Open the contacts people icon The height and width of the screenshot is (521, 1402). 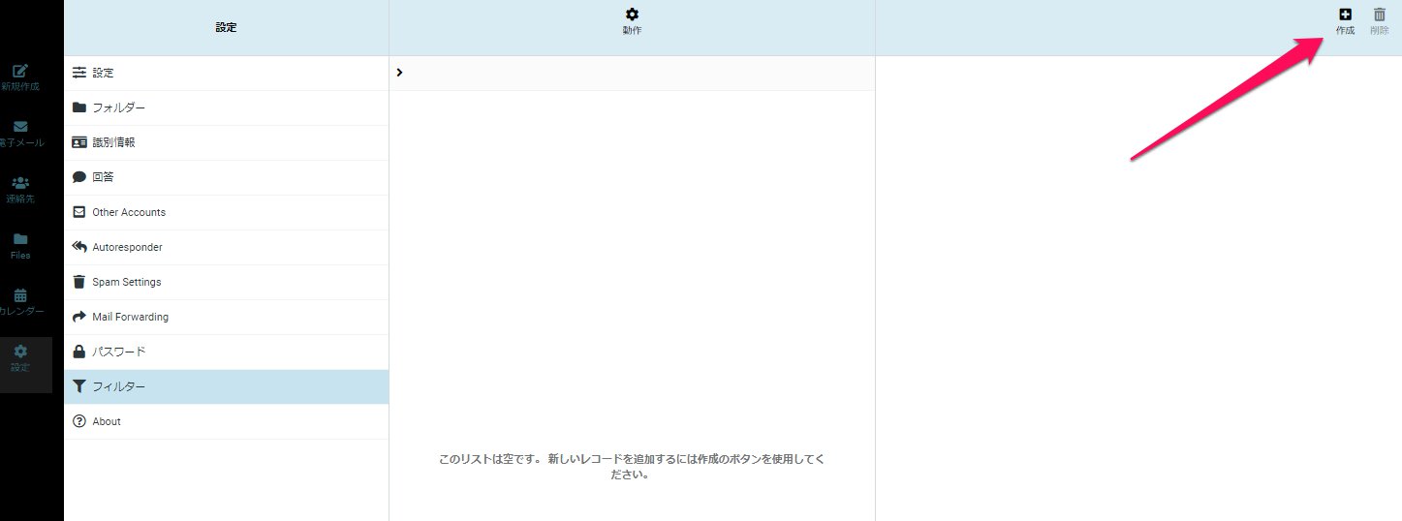coord(20,183)
